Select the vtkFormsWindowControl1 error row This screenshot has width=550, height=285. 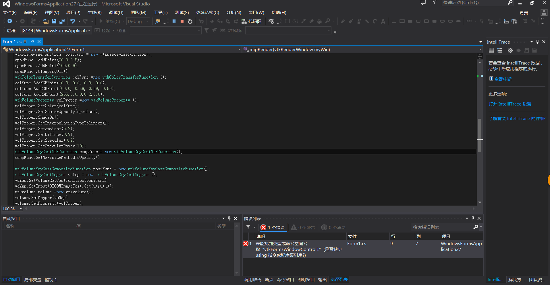click(362, 249)
